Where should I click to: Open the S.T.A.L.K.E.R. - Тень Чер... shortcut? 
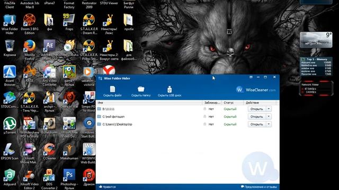pyautogui.click(x=30, y=102)
